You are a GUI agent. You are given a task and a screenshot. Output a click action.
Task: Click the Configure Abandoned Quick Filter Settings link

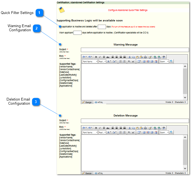tap(128, 10)
